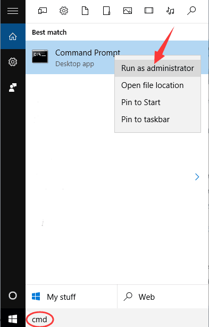Select the Videos filter icon
Image resolution: width=209 pixels, height=327 pixels.
tap(149, 11)
